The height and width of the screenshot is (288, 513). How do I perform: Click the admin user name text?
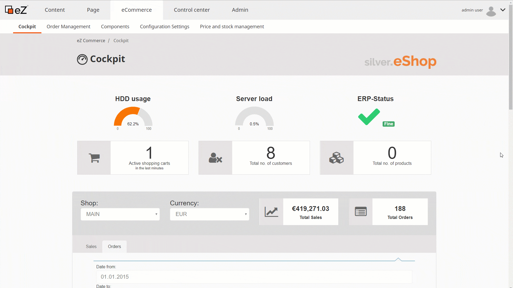click(x=472, y=10)
